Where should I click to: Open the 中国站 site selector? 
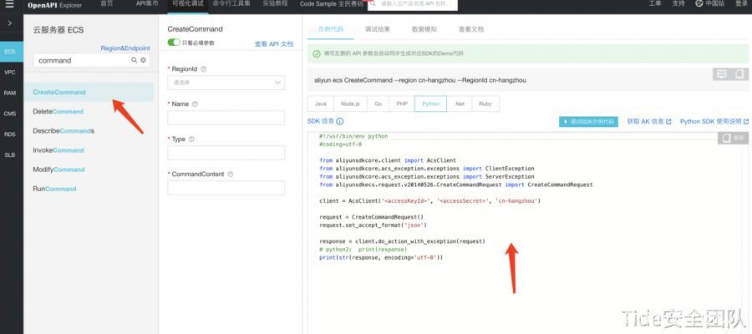tap(709, 4)
